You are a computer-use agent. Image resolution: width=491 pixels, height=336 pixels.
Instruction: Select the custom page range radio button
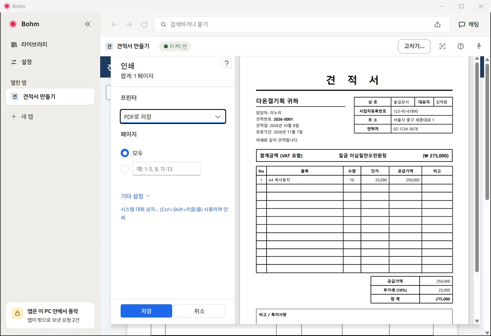point(125,169)
